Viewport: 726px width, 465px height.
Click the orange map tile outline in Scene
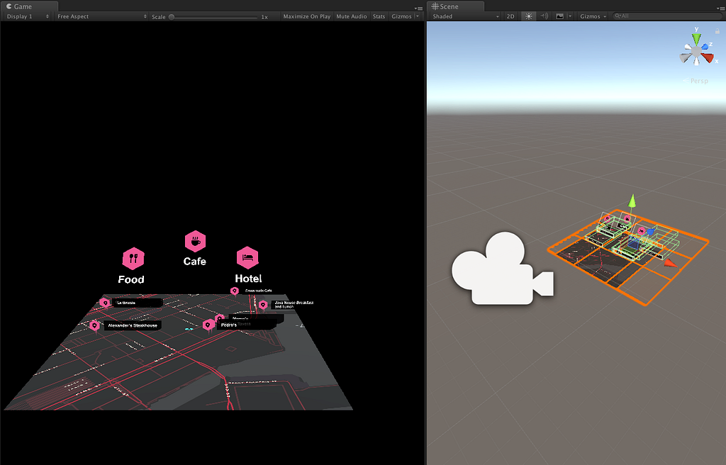click(x=628, y=257)
